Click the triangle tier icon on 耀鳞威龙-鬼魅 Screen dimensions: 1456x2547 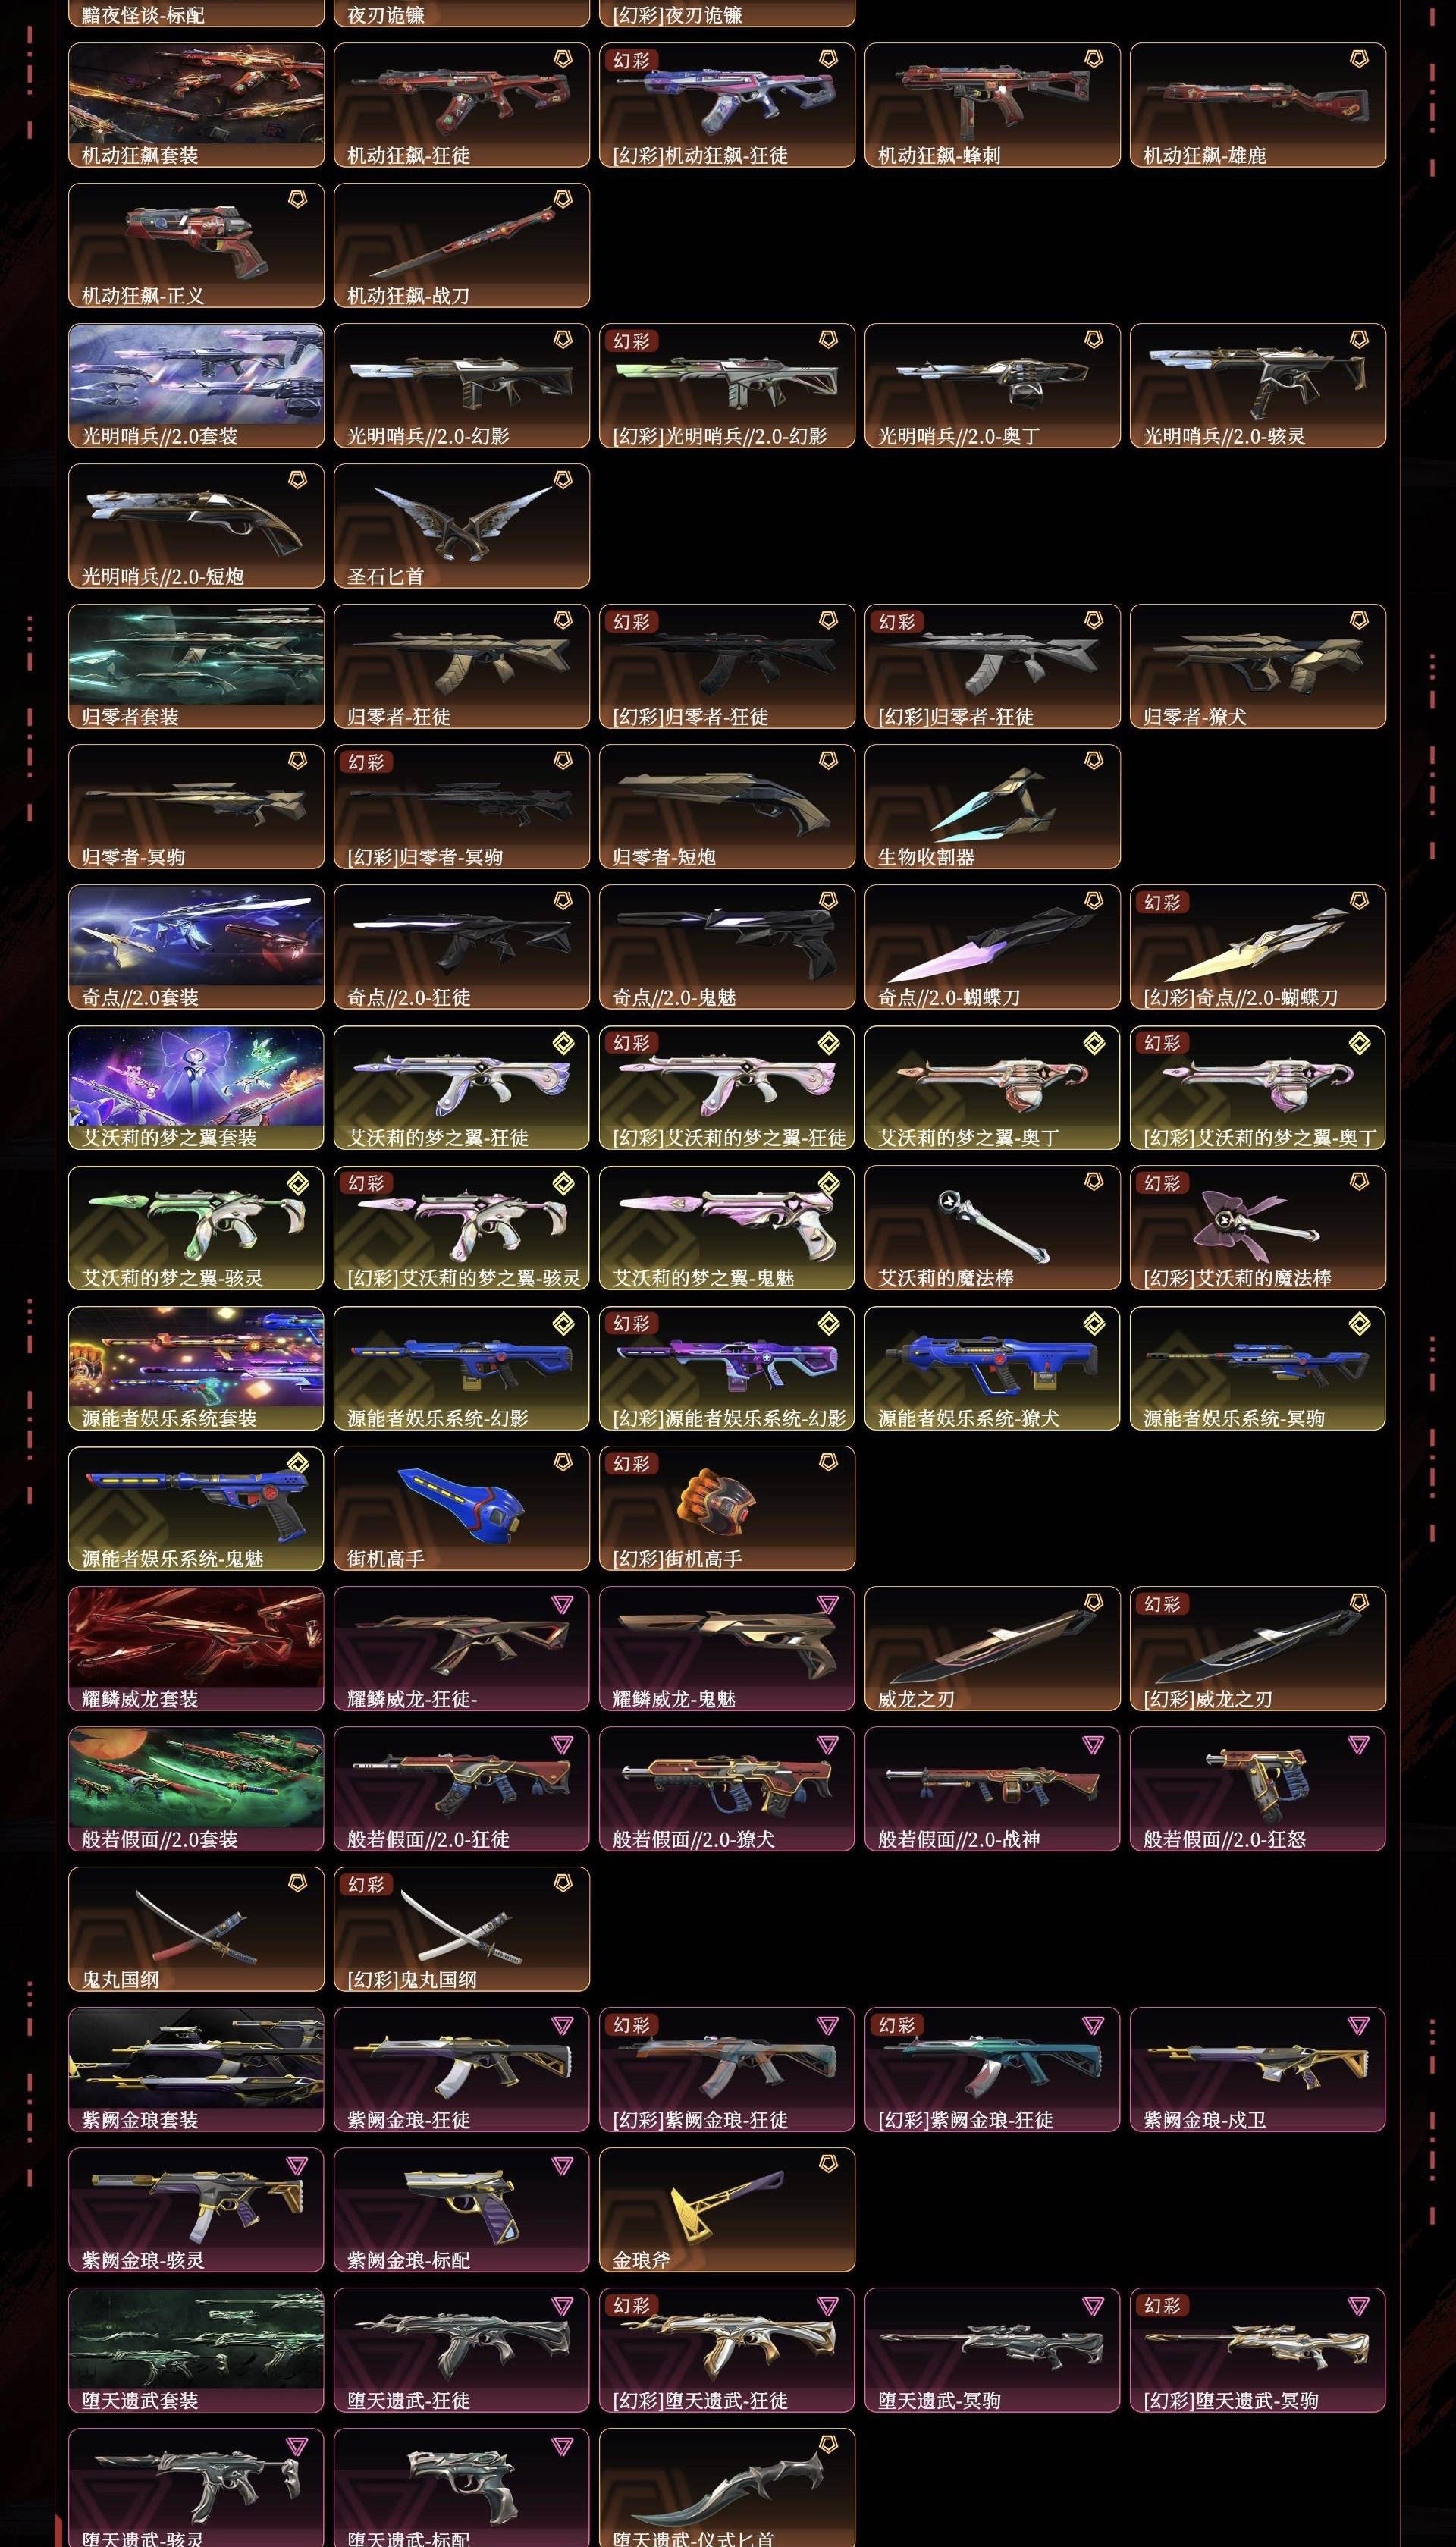828,1604
